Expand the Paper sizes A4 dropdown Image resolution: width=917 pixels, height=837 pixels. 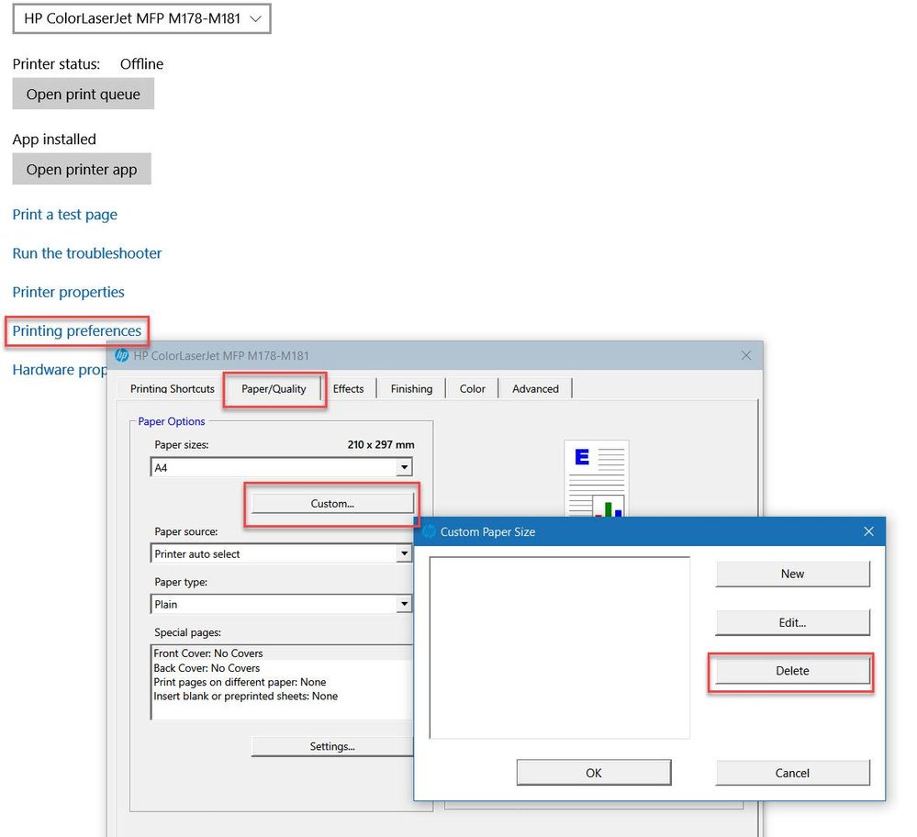[281, 467]
